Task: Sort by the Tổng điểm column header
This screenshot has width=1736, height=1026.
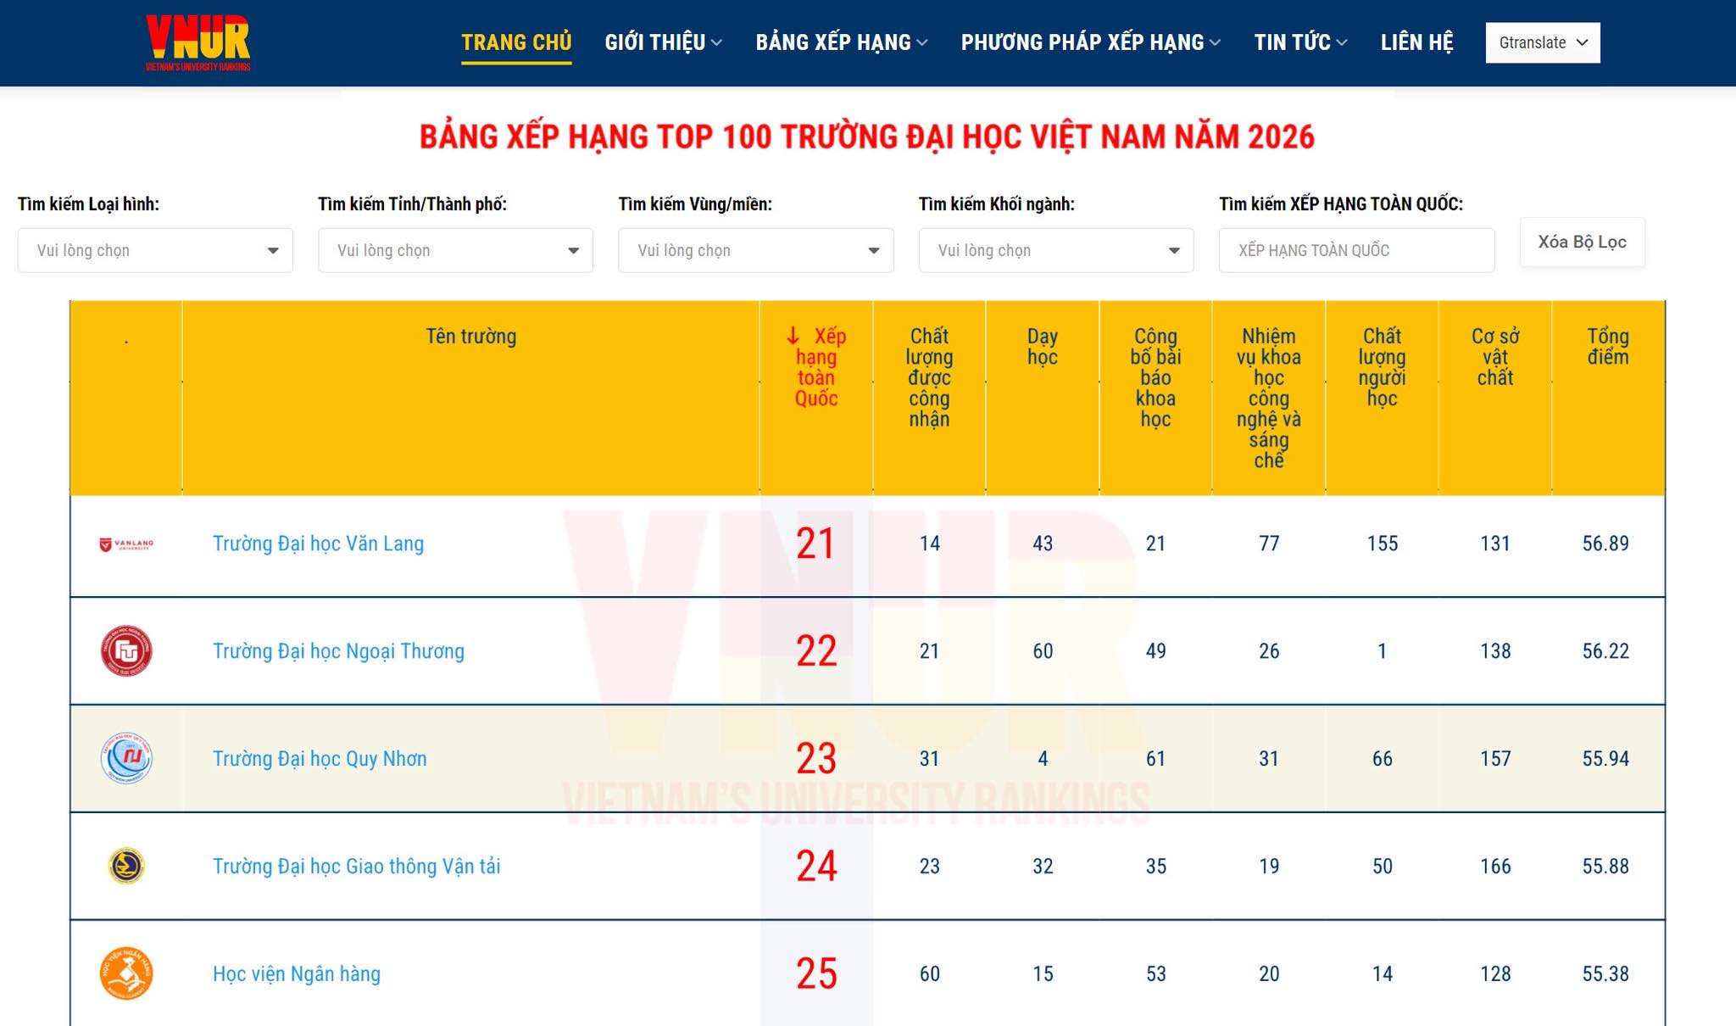Action: tap(1607, 347)
